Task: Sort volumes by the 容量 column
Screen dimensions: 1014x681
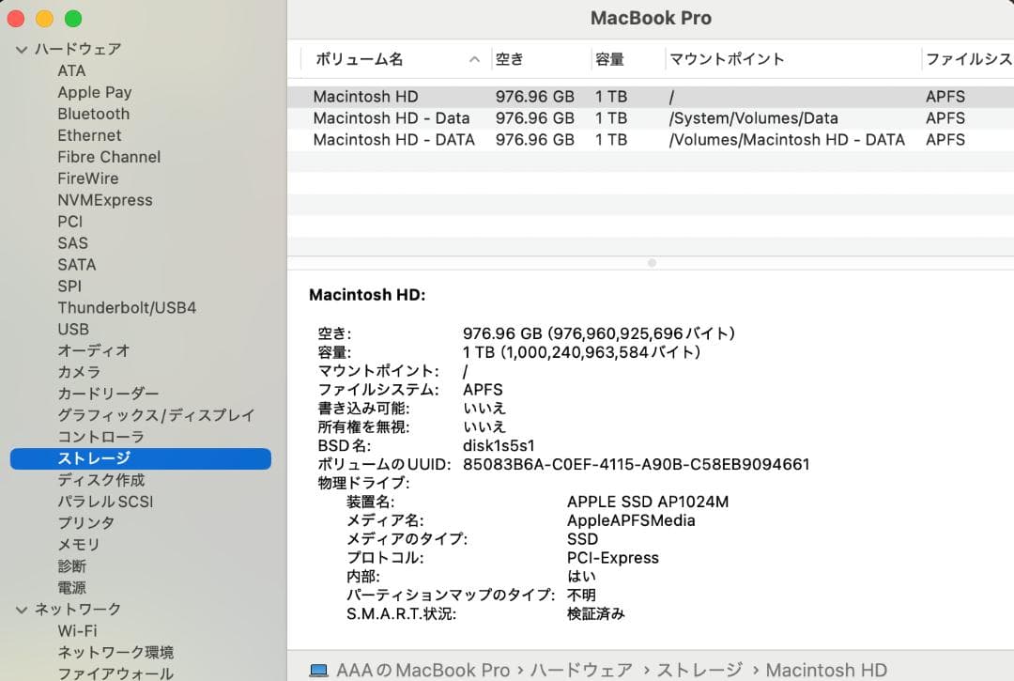Action: pyautogui.click(x=609, y=58)
